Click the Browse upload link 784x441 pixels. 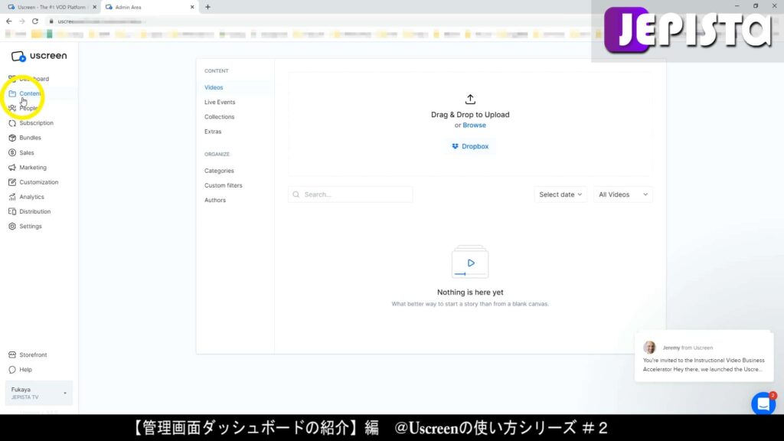coord(474,125)
